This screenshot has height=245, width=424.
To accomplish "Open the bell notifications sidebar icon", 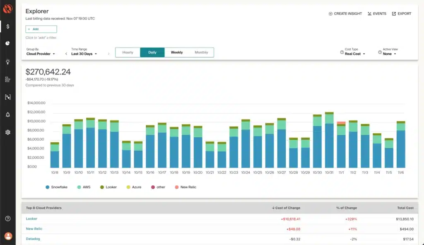I will 8,115.
